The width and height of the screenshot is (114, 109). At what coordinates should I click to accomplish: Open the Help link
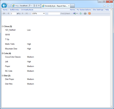[107, 10]
